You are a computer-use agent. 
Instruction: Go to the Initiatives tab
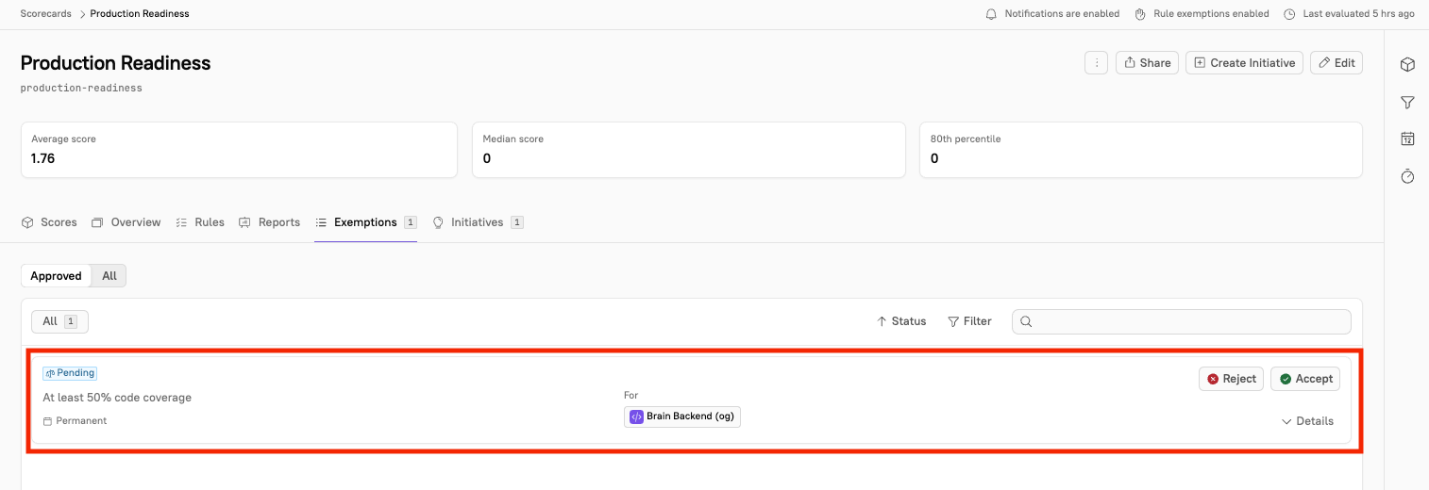coord(478,222)
